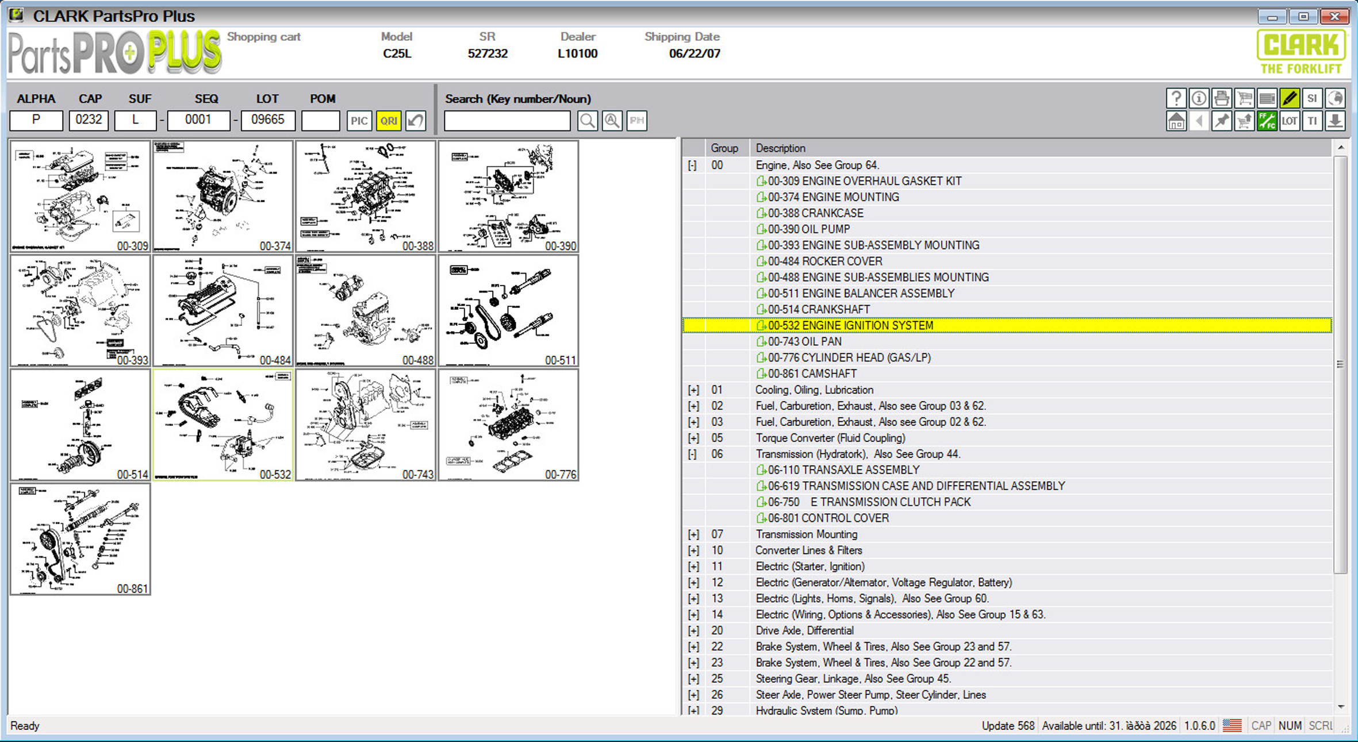Screen dimensions: 1358x742
Task: Toggle the highlighted pencil edit button
Action: point(1290,99)
